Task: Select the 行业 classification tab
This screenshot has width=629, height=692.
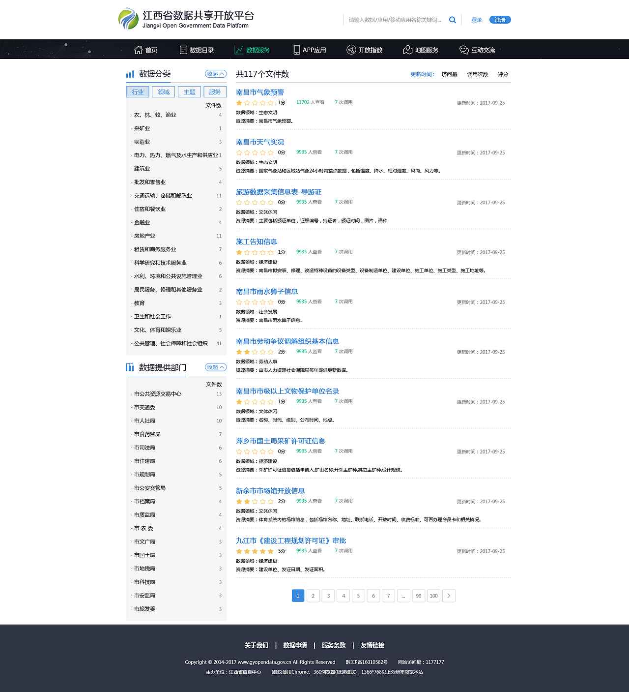Action: [138, 92]
